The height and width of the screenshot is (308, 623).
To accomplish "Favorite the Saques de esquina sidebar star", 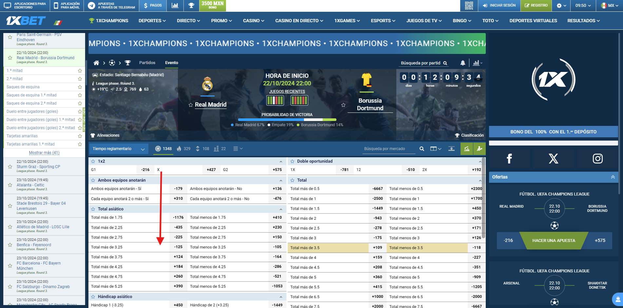I will (80, 87).
